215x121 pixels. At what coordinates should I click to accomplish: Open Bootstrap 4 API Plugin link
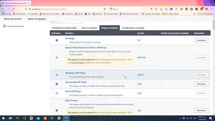(x=75, y=73)
